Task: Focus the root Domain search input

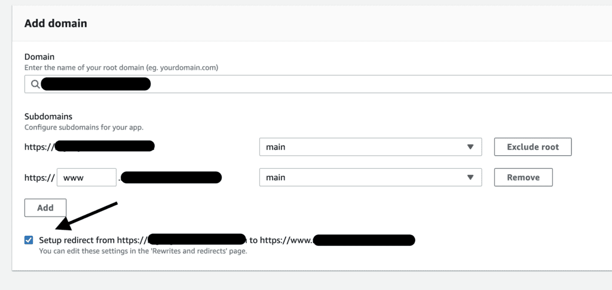Action: pyautogui.click(x=323, y=85)
